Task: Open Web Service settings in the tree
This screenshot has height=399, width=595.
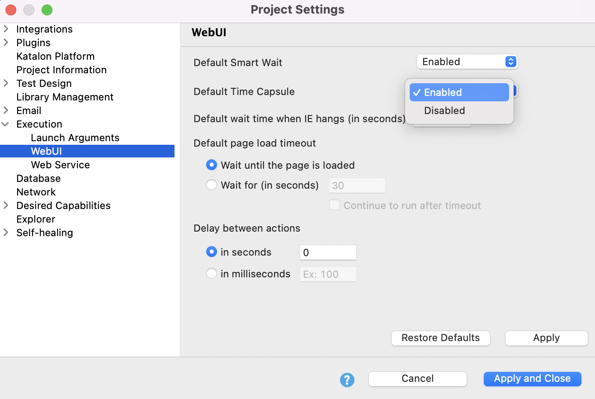Action: pyautogui.click(x=60, y=165)
